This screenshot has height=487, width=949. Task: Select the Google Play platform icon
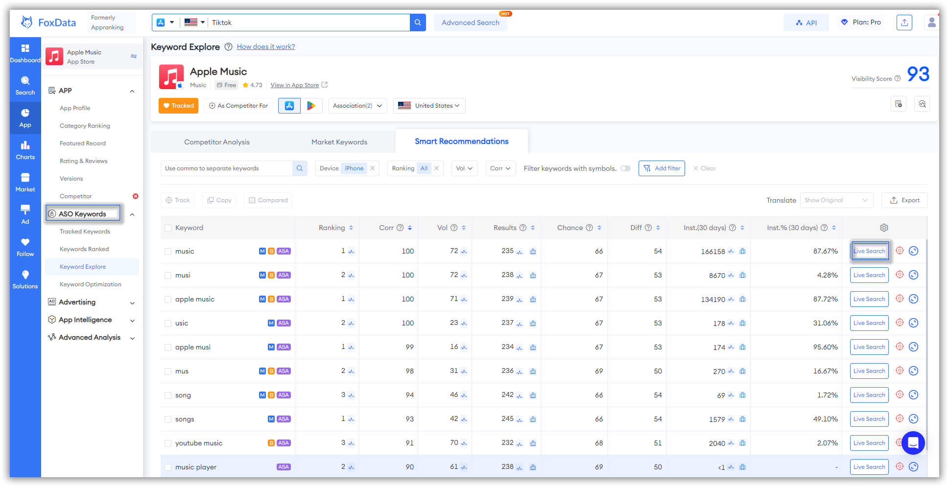[311, 106]
